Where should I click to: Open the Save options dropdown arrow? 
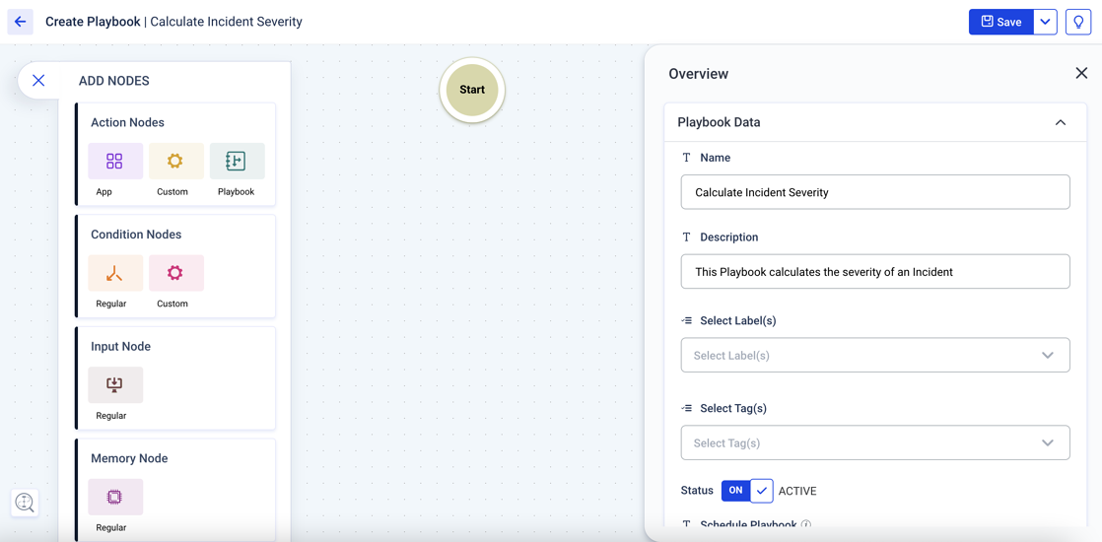tap(1045, 22)
